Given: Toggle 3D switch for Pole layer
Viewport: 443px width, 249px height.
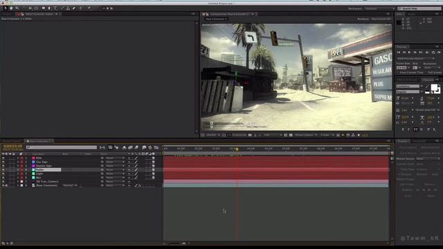Looking at the screenshot, I should [x=154, y=158].
